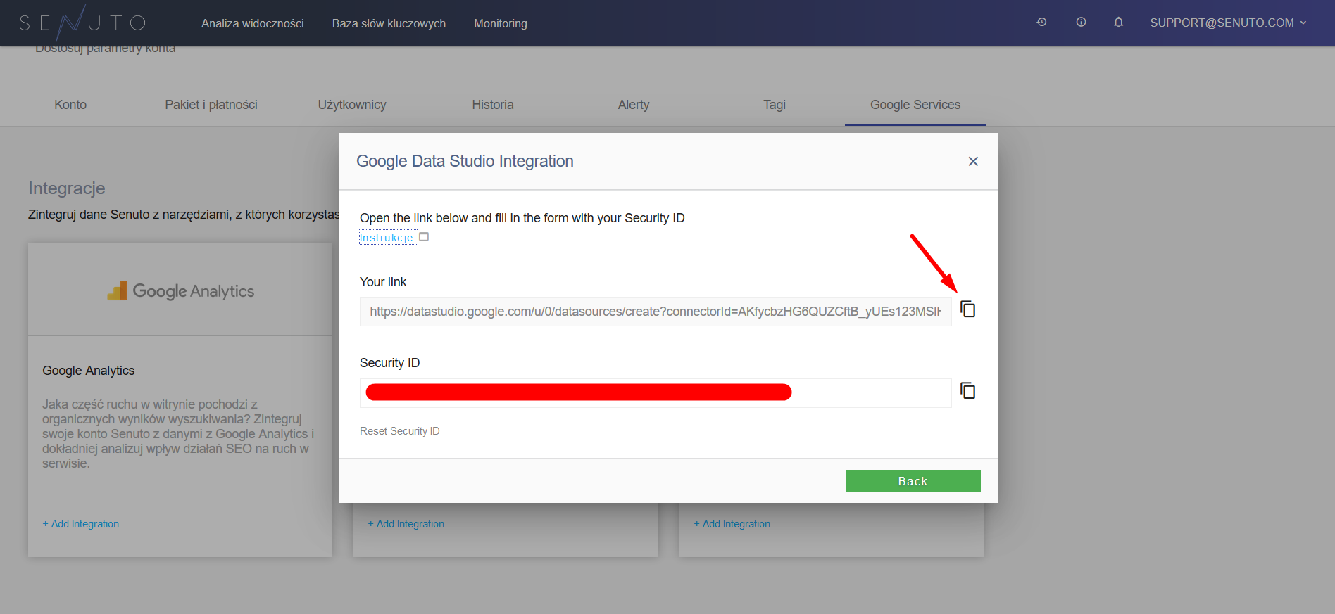Open the info icon in top bar
Image resolution: width=1335 pixels, height=614 pixels.
point(1081,23)
